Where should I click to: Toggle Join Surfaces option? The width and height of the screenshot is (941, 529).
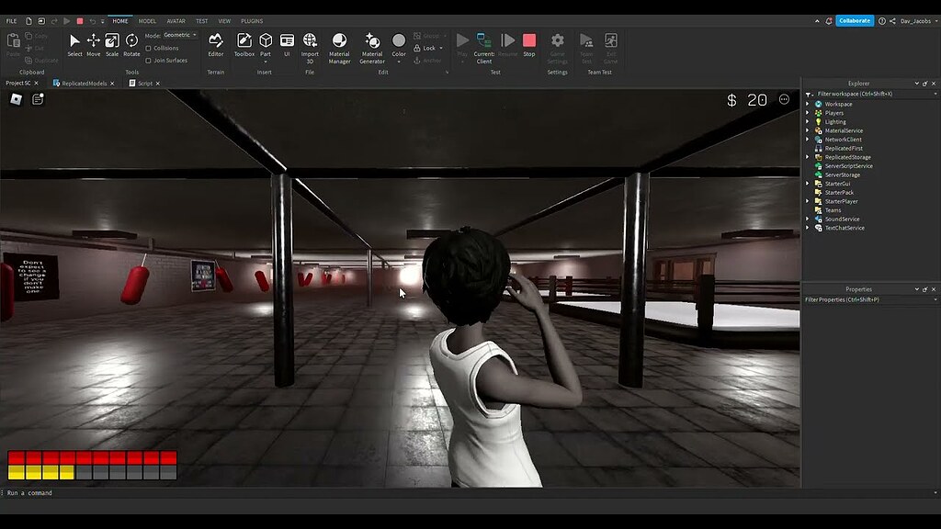click(x=149, y=60)
